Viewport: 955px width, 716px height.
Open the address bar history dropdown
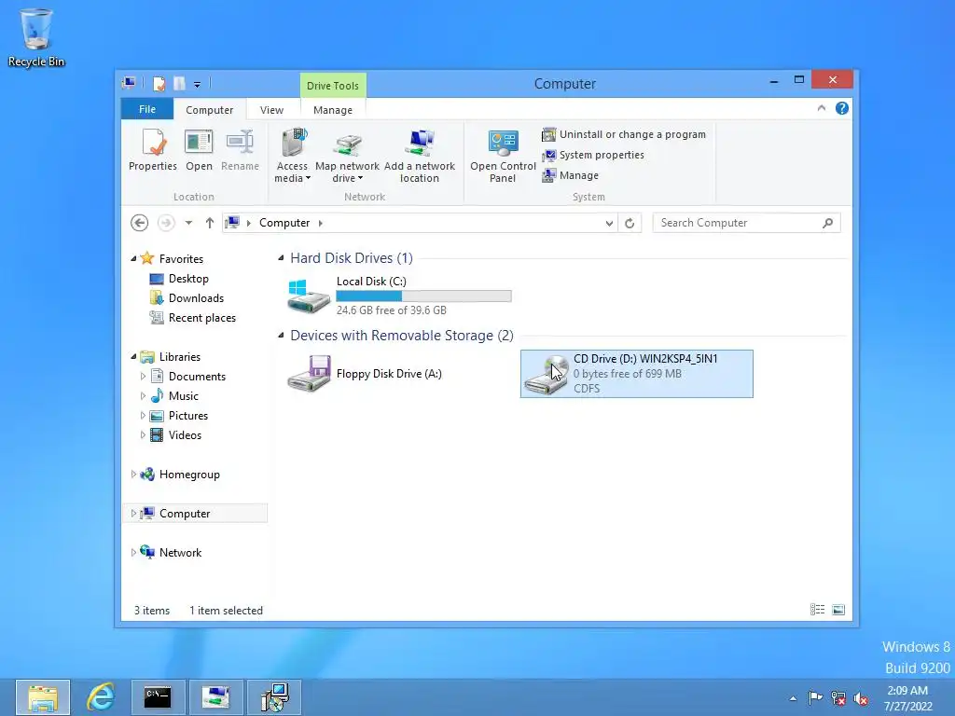pyautogui.click(x=609, y=223)
